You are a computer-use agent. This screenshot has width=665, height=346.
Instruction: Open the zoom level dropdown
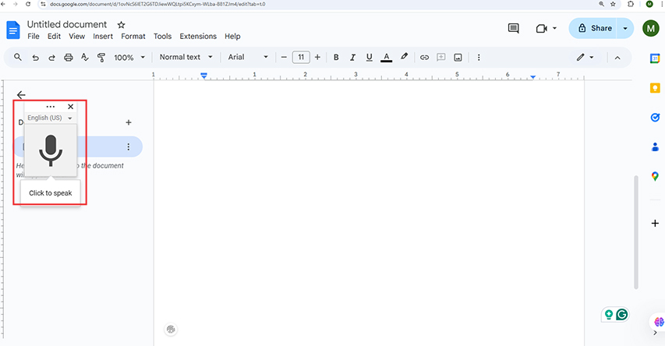[129, 57]
